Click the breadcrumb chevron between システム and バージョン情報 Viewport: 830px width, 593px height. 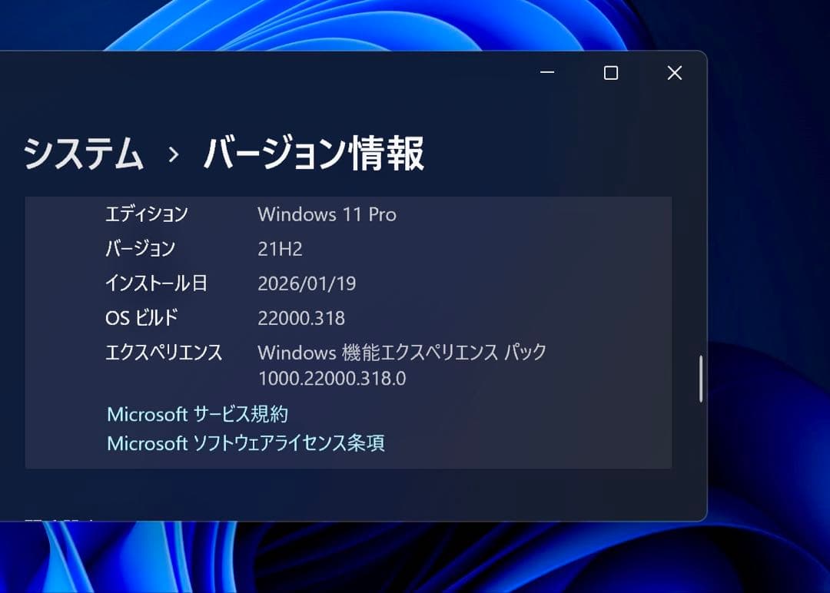(172, 154)
